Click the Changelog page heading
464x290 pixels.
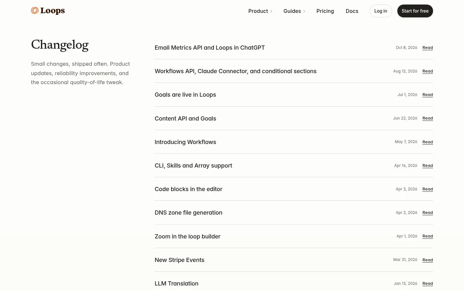[60, 45]
